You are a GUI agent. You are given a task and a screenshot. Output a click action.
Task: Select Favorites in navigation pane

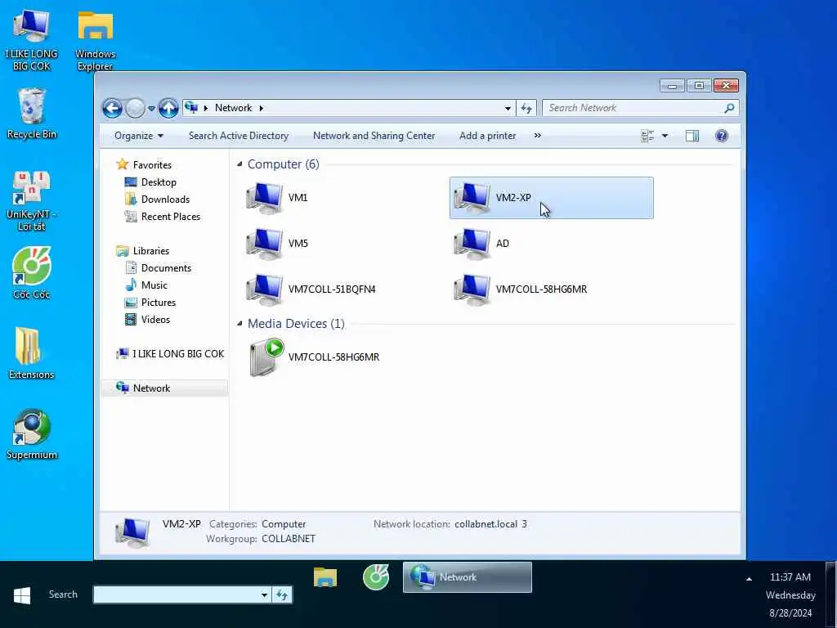[151, 165]
